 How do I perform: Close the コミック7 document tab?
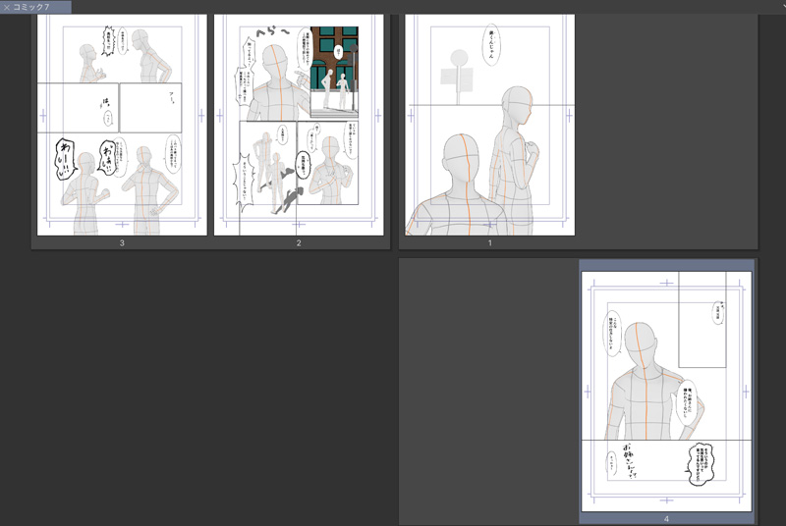click(6, 7)
